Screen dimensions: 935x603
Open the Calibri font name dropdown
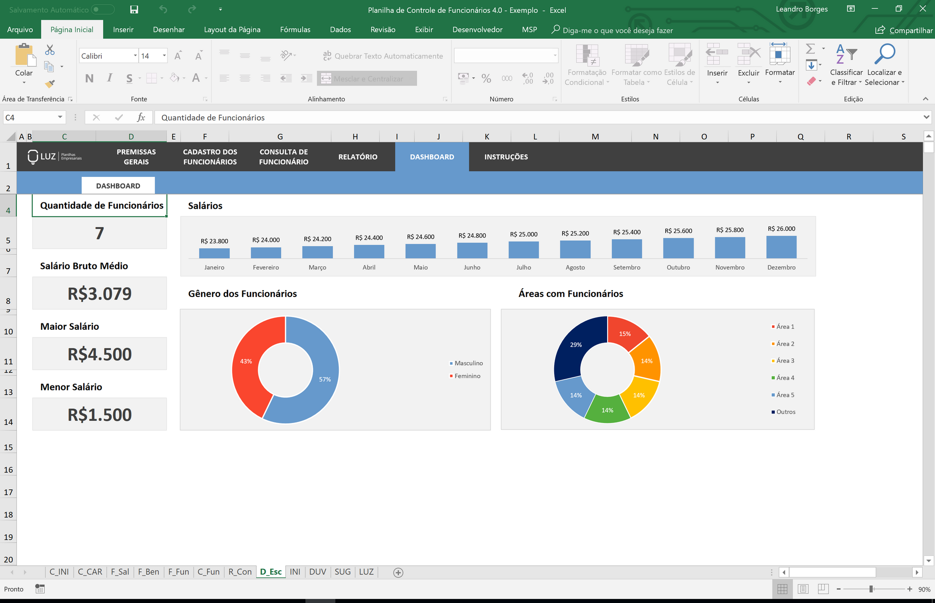135,56
